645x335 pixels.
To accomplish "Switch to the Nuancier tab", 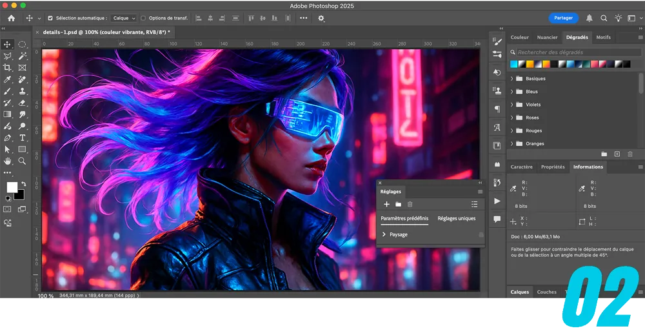I will pos(547,37).
